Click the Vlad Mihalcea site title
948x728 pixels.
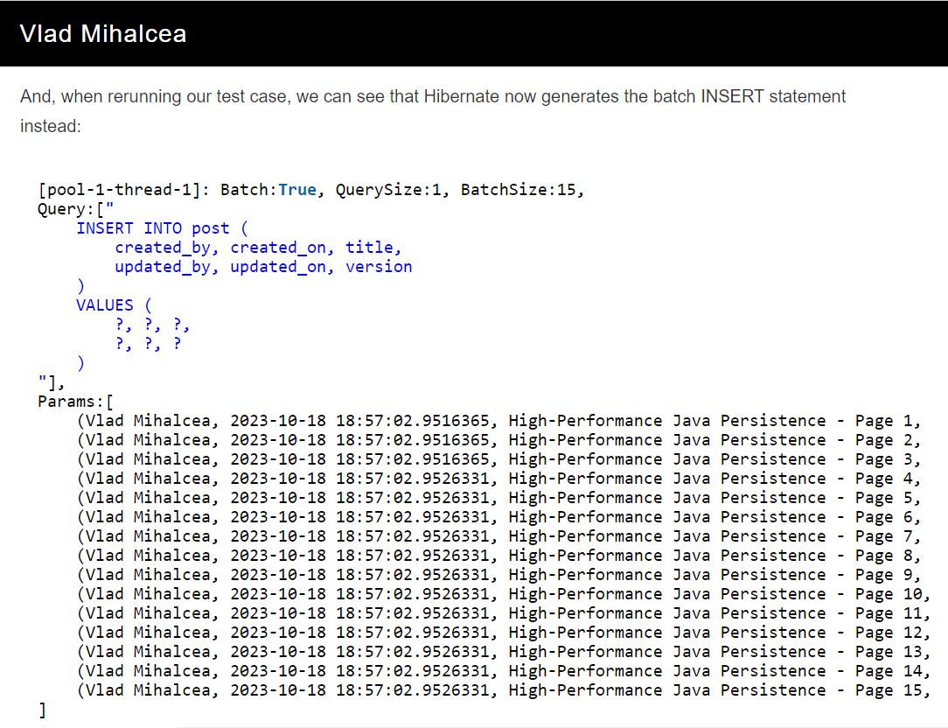click(x=103, y=34)
